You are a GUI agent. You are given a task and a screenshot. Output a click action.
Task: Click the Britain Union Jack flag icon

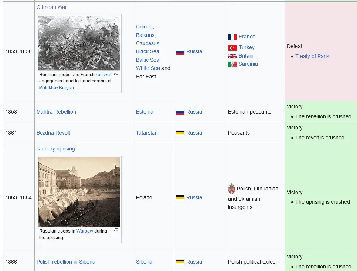pyautogui.click(x=232, y=56)
